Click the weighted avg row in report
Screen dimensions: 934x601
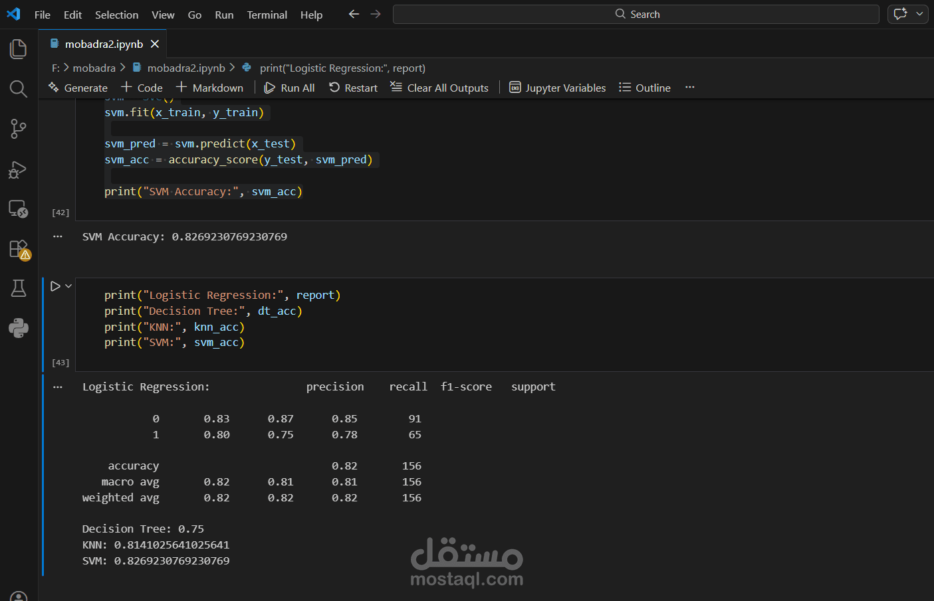(252, 497)
